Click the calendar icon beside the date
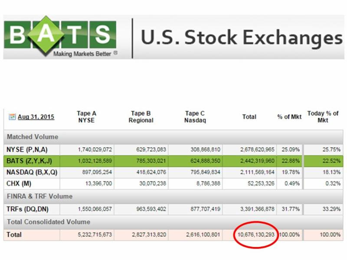This screenshot has height=260, width=347. point(12,117)
